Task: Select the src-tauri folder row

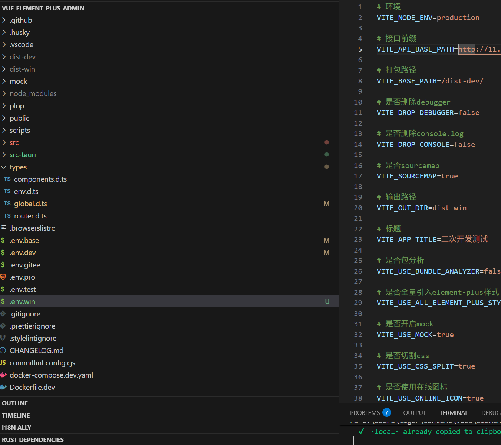Action: pos(169,155)
